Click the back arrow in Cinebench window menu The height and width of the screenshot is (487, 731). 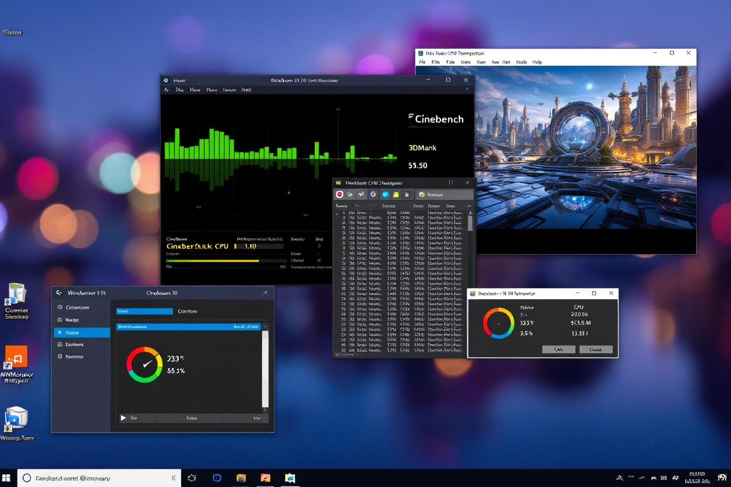167,90
